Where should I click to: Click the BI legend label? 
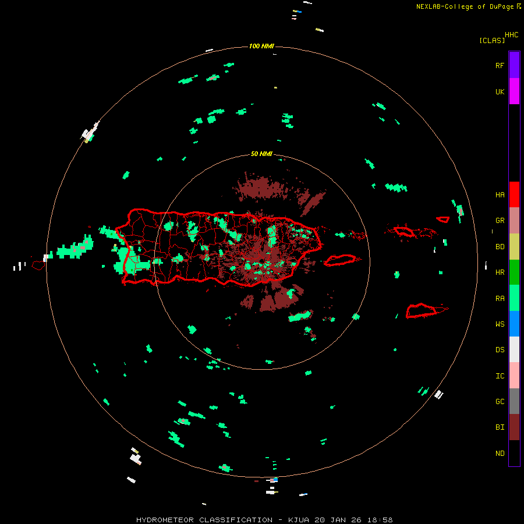(500, 427)
